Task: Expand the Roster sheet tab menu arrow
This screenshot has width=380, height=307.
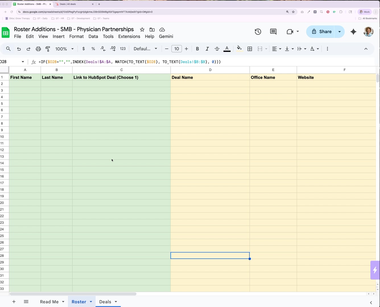Action: click(91, 302)
